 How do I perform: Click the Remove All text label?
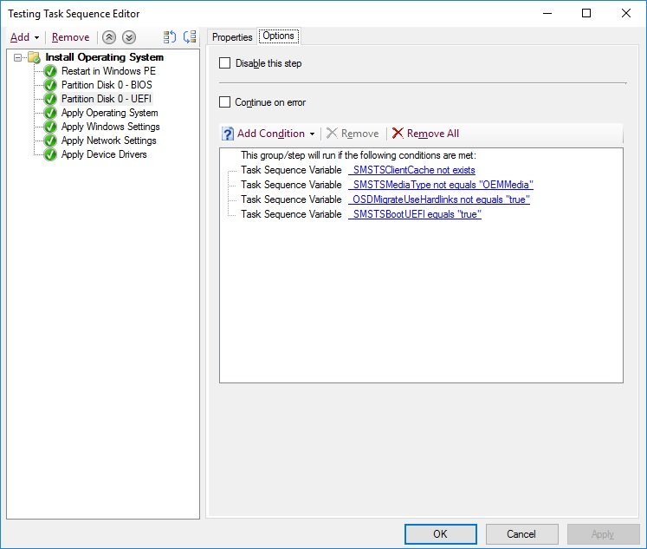[x=433, y=134]
